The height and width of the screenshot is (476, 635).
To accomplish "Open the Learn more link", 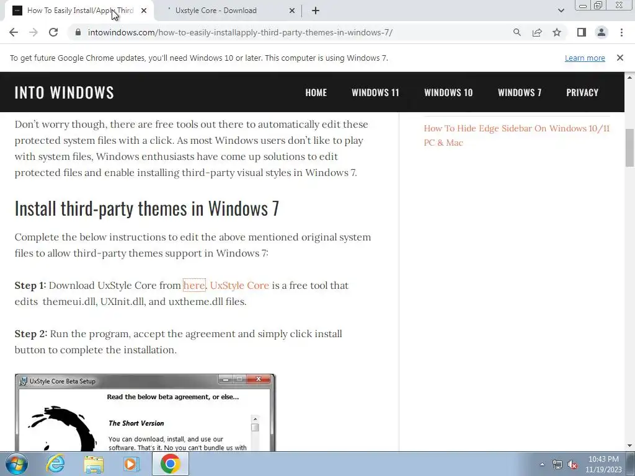I will pos(585,58).
